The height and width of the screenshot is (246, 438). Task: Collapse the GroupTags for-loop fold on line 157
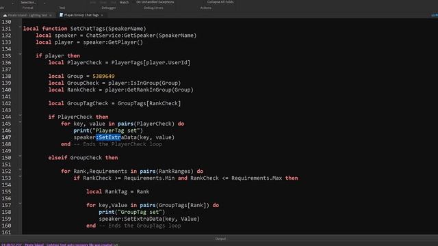click(20, 204)
